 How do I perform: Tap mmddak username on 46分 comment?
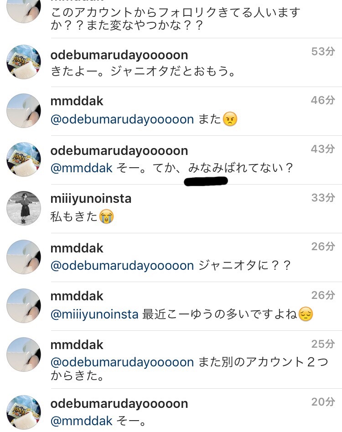[77, 101]
